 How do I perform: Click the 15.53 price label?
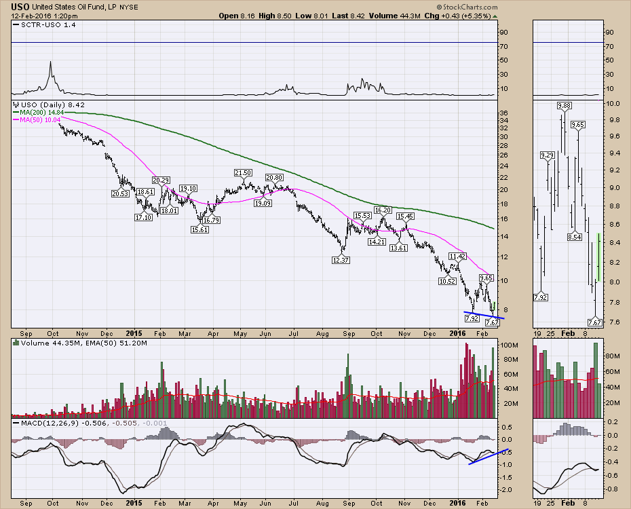point(362,216)
